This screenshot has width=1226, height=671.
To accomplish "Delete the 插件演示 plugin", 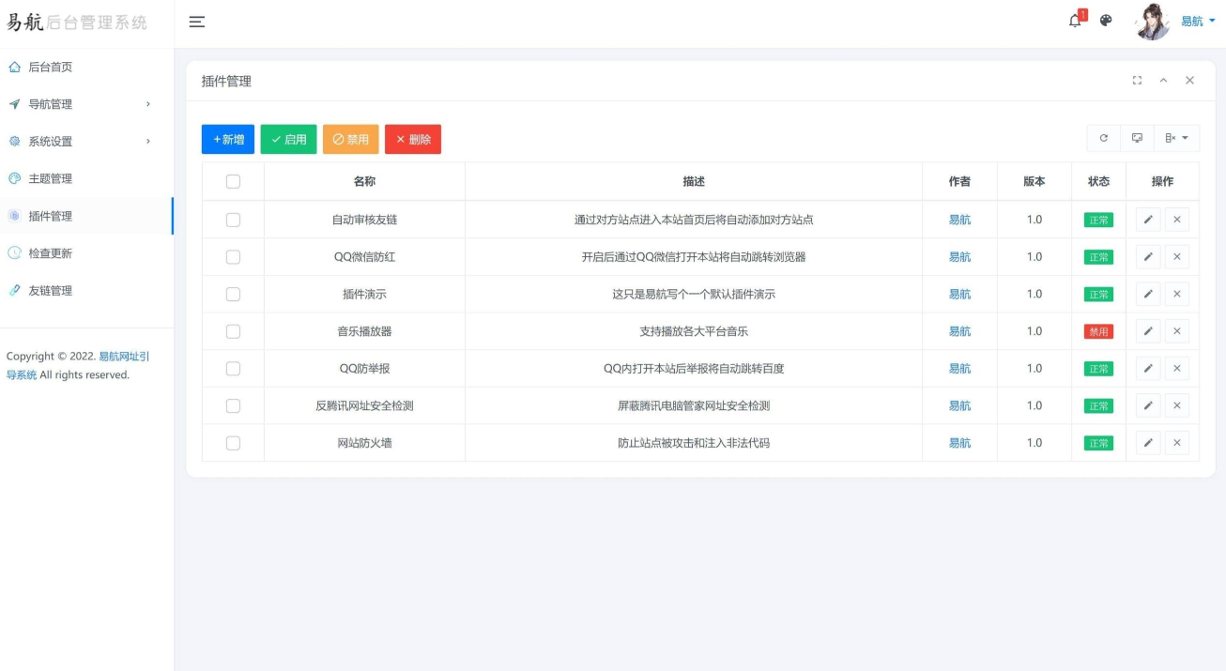I will click(1177, 294).
